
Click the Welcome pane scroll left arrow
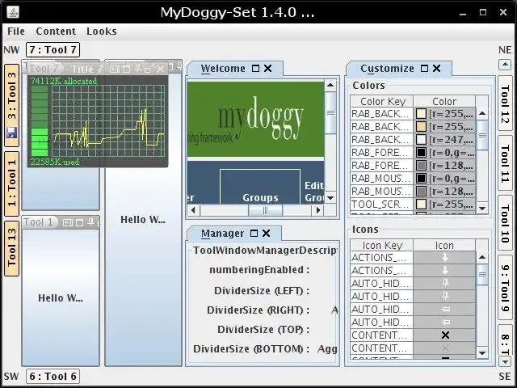pos(193,210)
